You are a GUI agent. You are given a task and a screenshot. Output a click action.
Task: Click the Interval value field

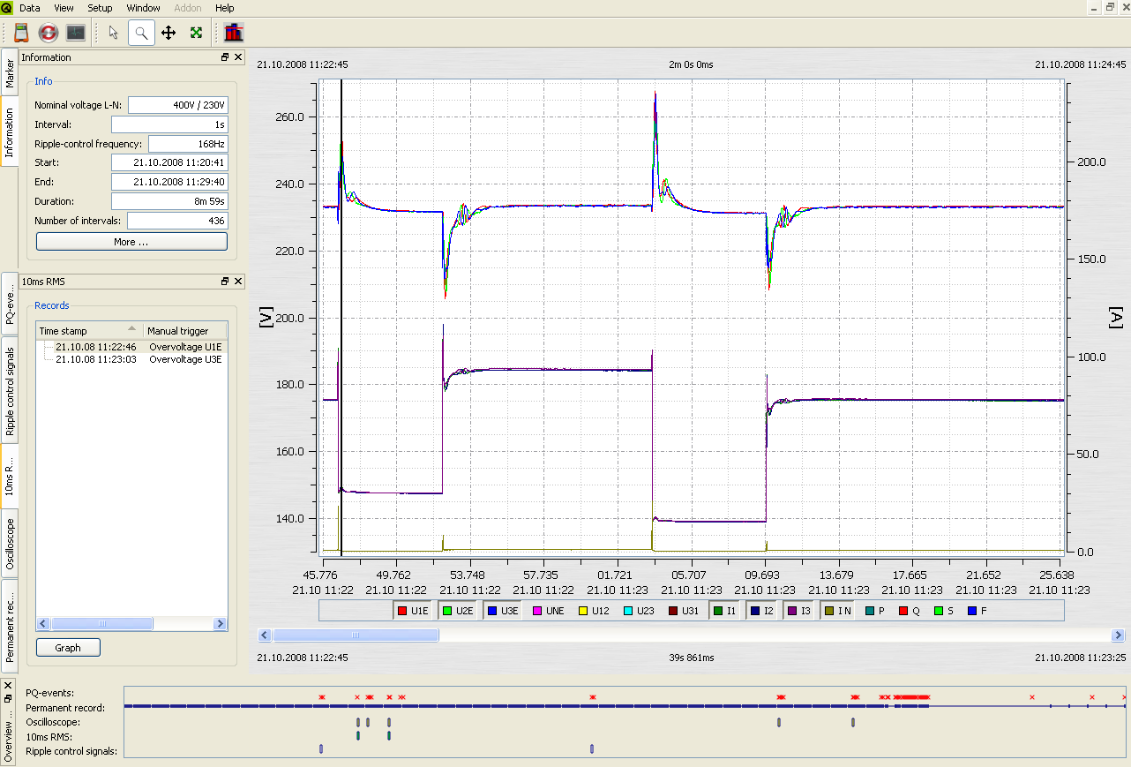click(169, 124)
